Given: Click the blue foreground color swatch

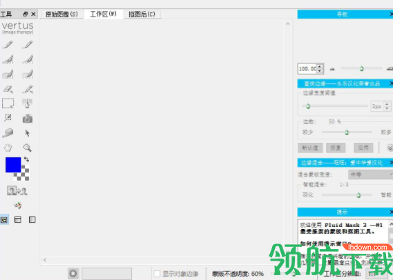Looking at the screenshot, I should click(x=13, y=165).
